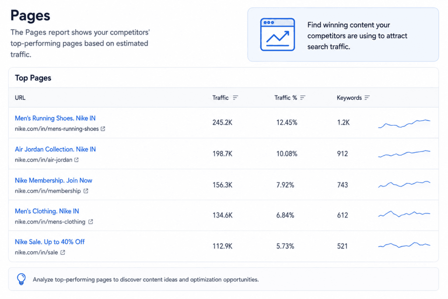Open external link icon beside air-jordan URL
This screenshot has width=448, height=299.
pyautogui.click(x=76, y=160)
